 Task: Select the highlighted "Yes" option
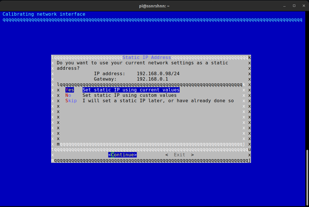69,90
